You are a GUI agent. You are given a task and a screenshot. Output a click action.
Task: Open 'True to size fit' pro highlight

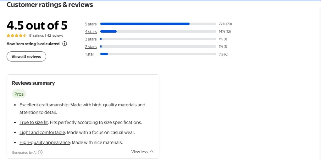tap(34, 122)
